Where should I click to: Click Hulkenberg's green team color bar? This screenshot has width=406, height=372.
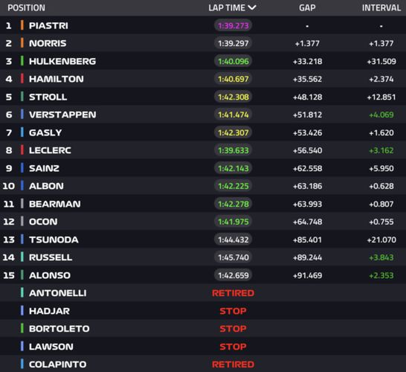click(x=22, y=61)
